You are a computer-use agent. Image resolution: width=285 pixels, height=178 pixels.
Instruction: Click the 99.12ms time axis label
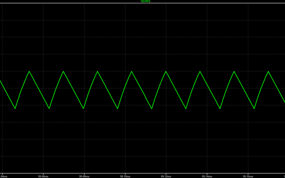[x=166, y=176]
